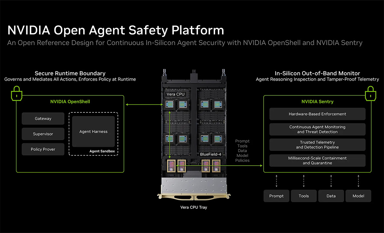Click the Tools box below Sentry

(304, 196)
